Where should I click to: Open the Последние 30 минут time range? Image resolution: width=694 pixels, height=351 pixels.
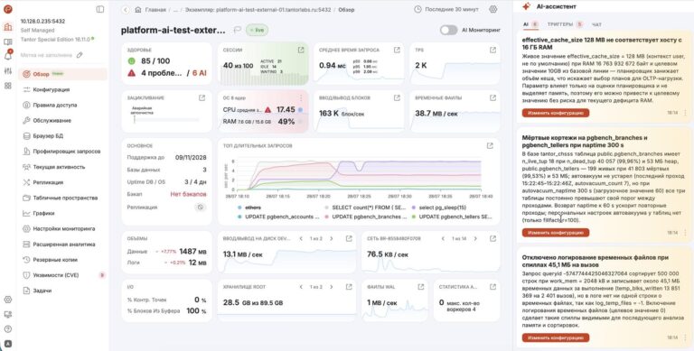tap(446, 9)
